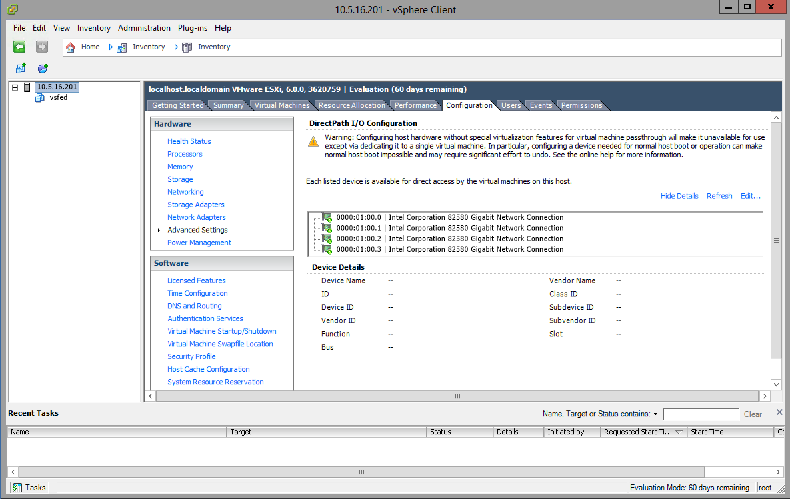Click the globe resource pool toolbar icon

pyautogui.click(x=43, y=69)
